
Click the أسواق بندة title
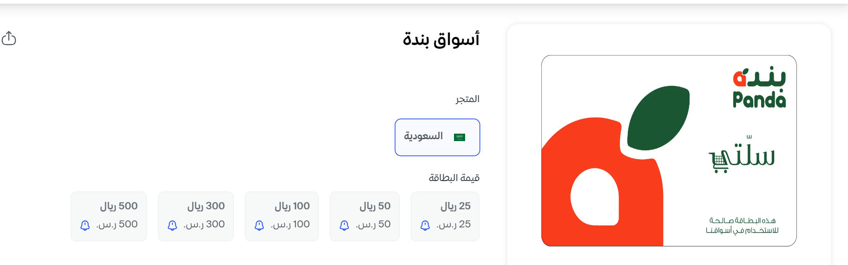tap(441, 39)
